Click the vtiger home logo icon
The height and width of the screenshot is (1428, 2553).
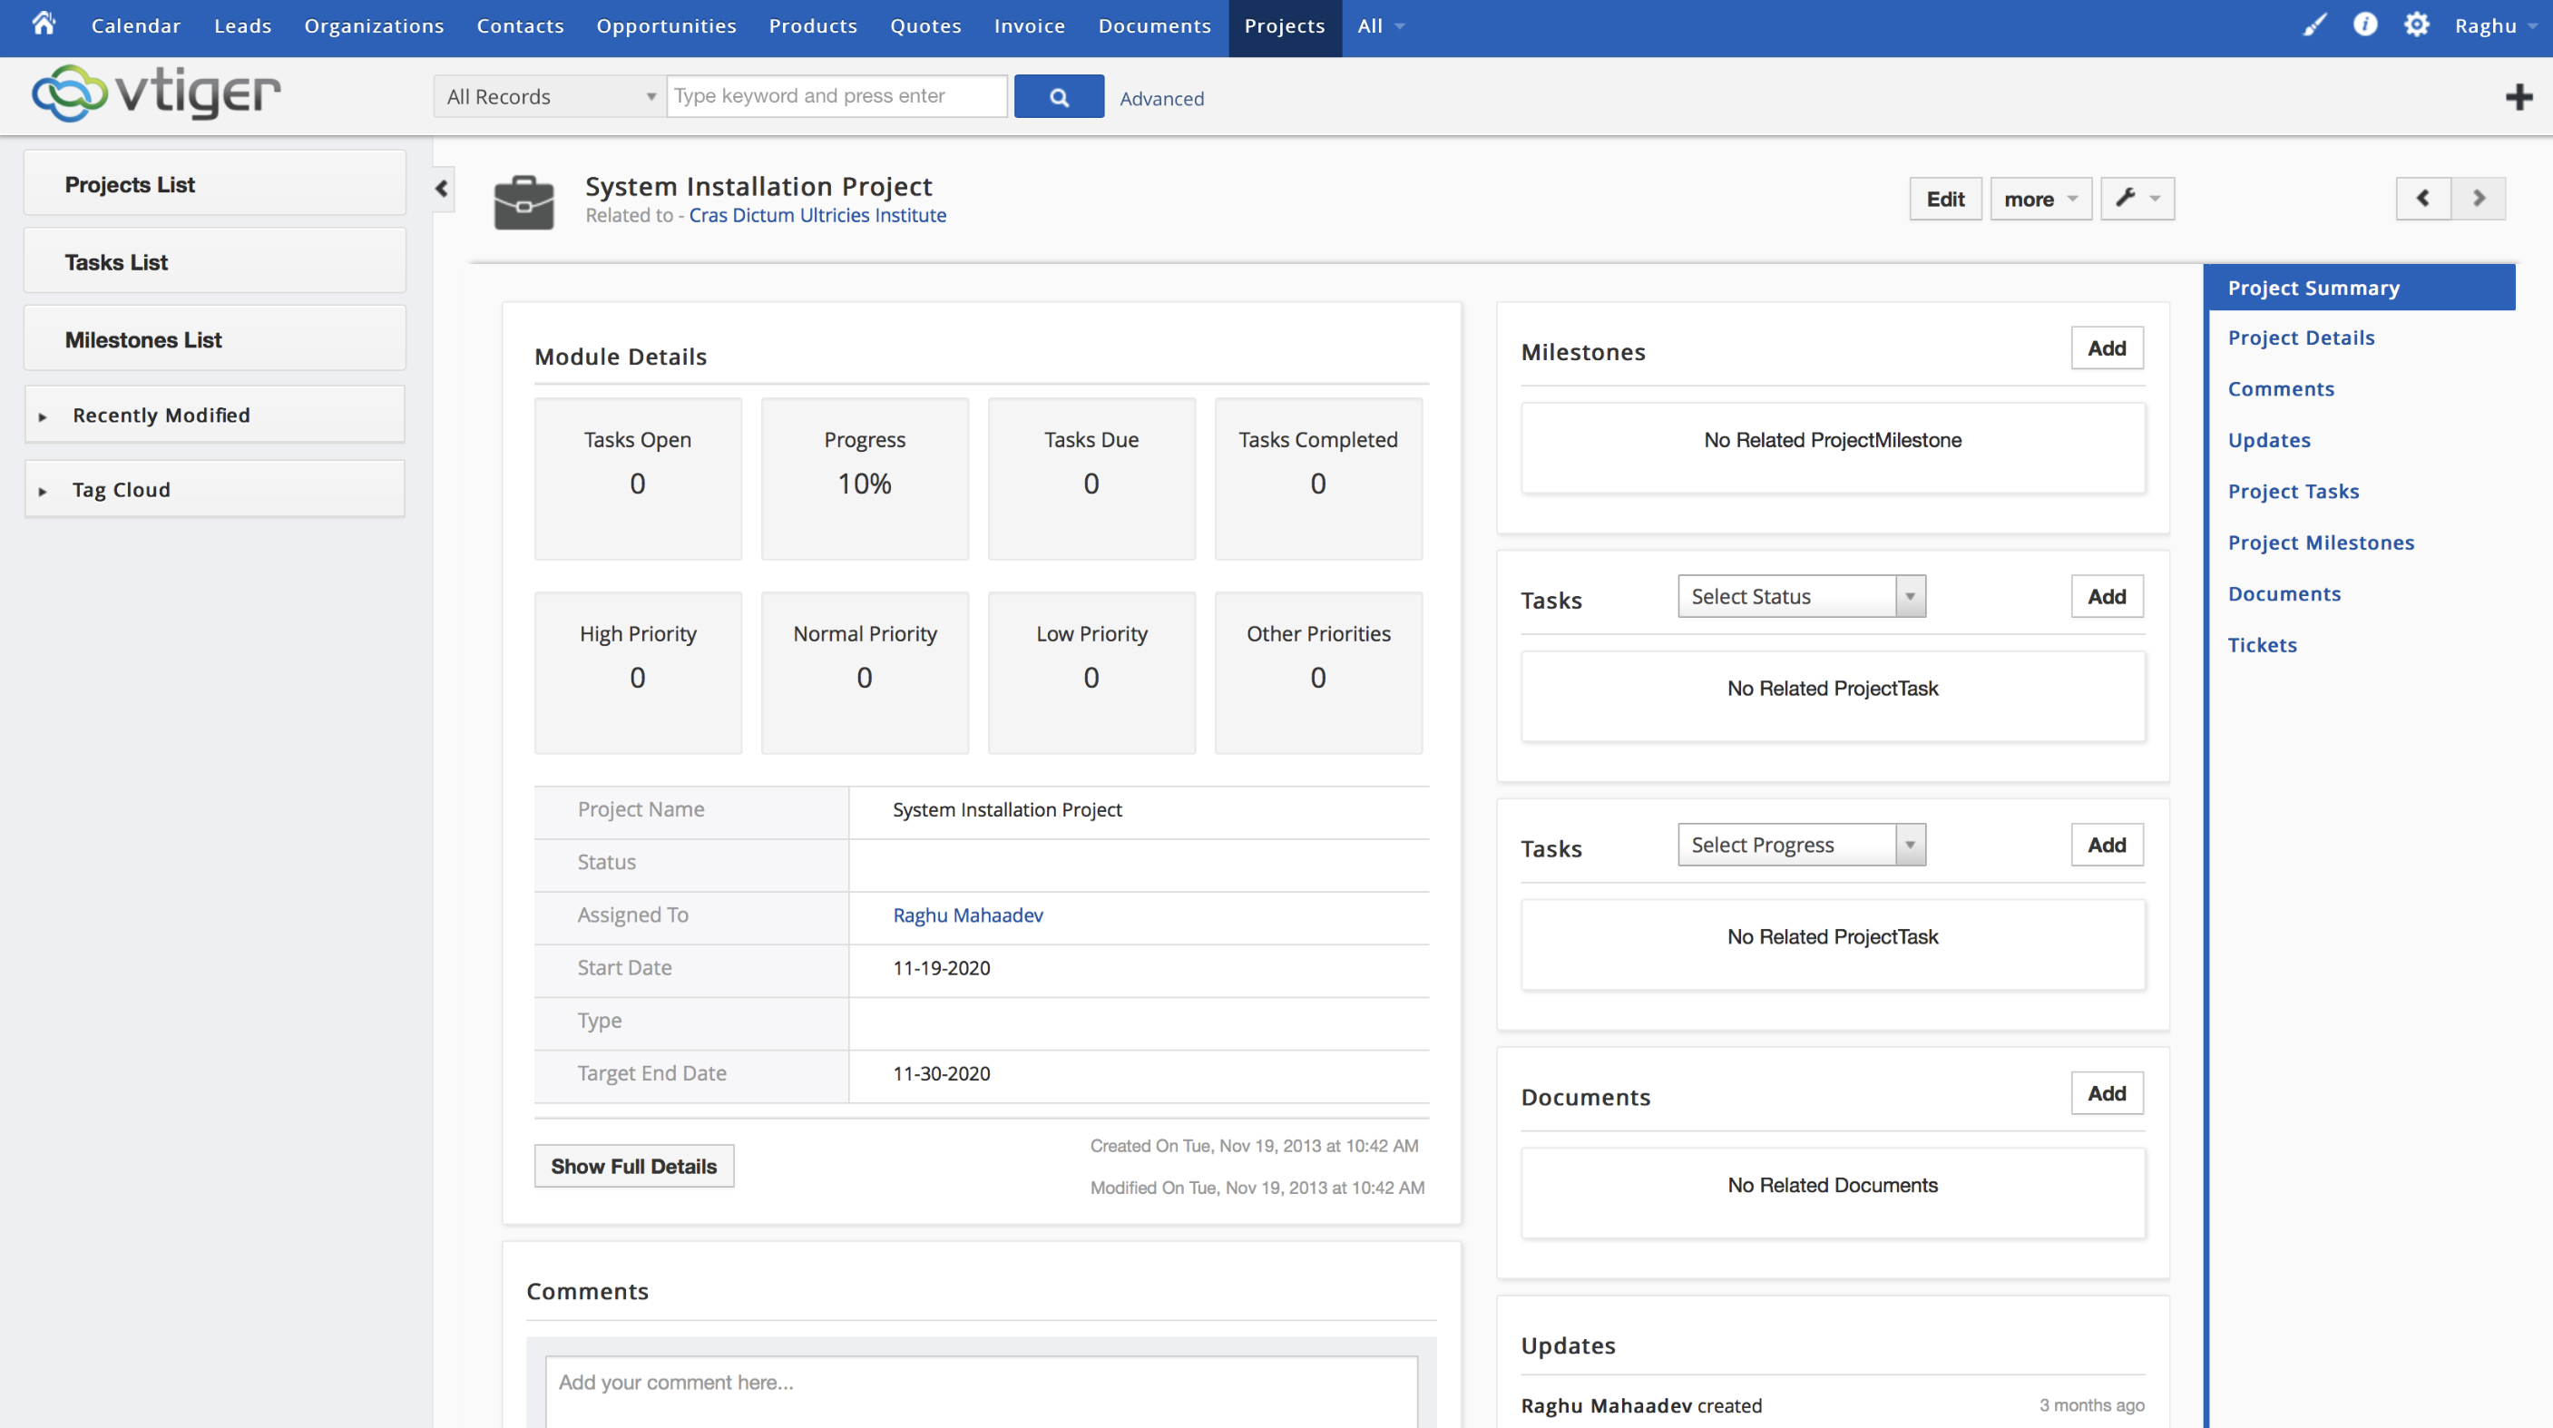click(x=156, y=93)
